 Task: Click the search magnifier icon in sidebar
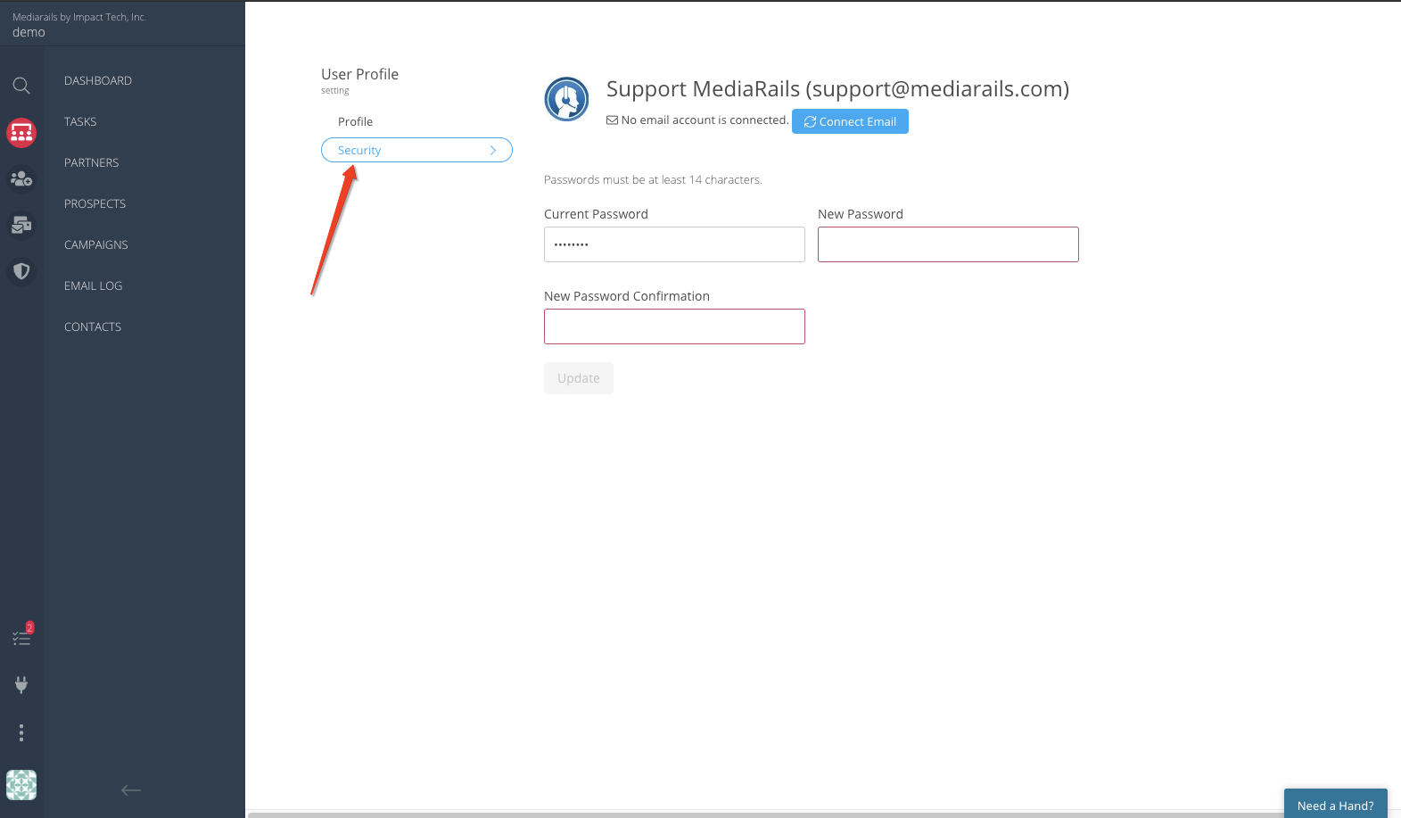coord(21,86)
